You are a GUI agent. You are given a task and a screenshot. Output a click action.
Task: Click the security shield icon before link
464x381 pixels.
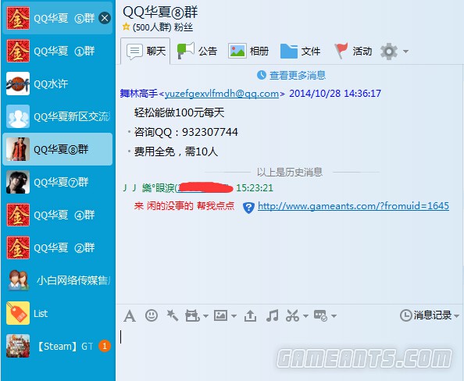click(x=248, y=208)
